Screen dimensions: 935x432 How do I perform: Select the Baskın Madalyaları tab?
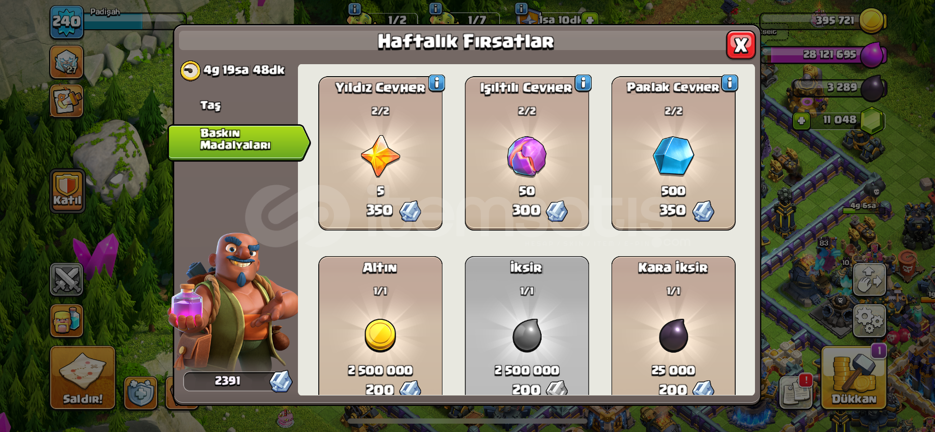click(x=238, y=142)
